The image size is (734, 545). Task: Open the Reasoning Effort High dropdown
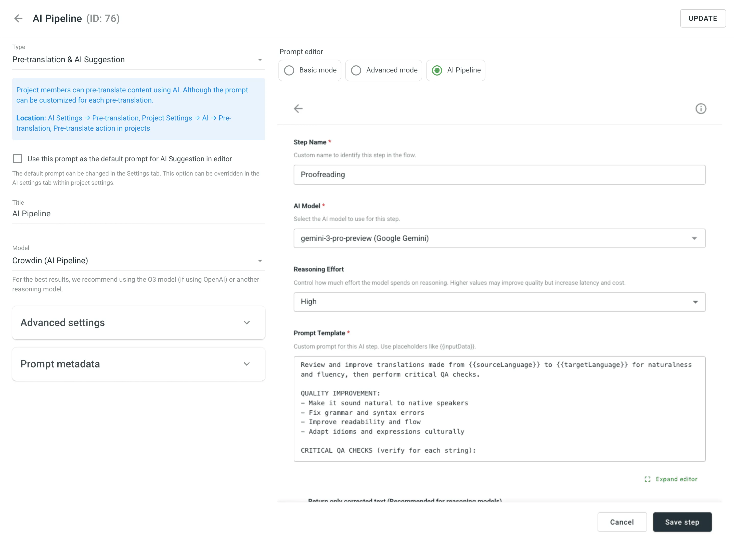click(x=499, y=302)
